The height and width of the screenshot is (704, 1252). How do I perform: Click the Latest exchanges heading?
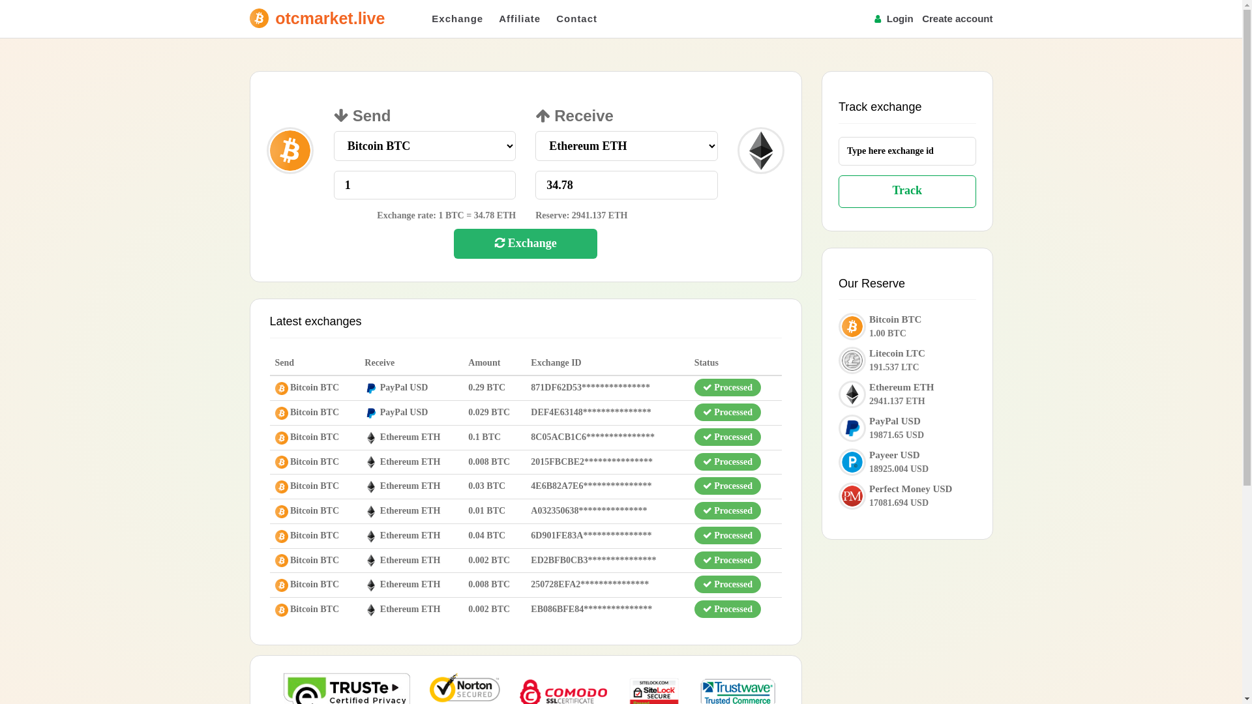(x=316, y=321)
